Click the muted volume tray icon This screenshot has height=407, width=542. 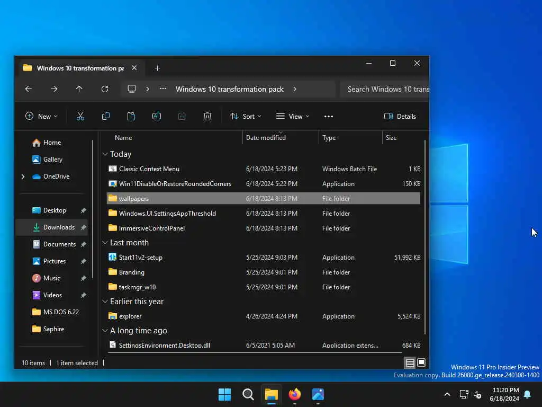pyautogui.click(x=478, y=394)
